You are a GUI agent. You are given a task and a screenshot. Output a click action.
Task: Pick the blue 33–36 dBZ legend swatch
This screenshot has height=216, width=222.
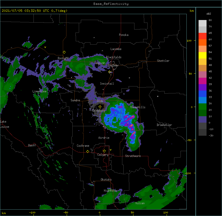point(202,94)
